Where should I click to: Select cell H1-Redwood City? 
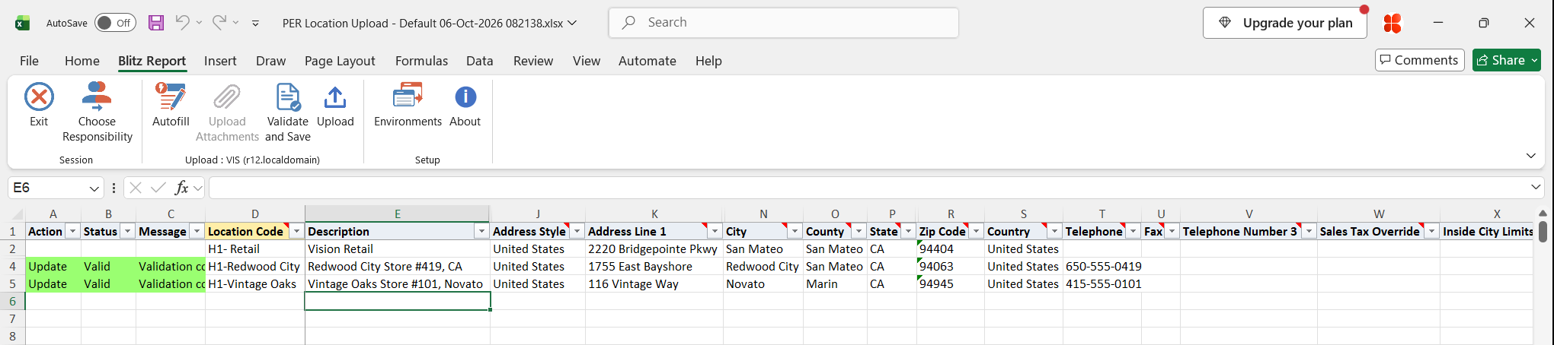click(254, 267)
